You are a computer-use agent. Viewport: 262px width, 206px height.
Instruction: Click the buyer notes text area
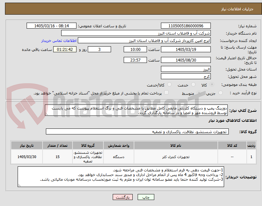(121, 177)
